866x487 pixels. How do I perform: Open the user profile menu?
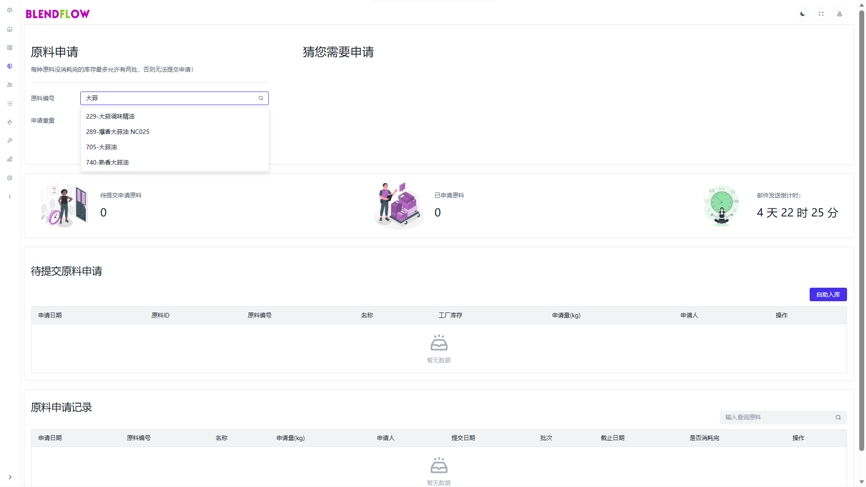point(839,14)
